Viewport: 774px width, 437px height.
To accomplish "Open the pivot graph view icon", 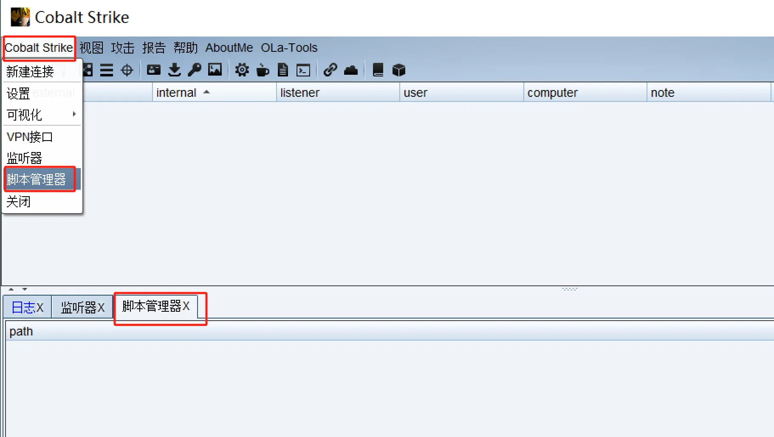I will point(88,70).
